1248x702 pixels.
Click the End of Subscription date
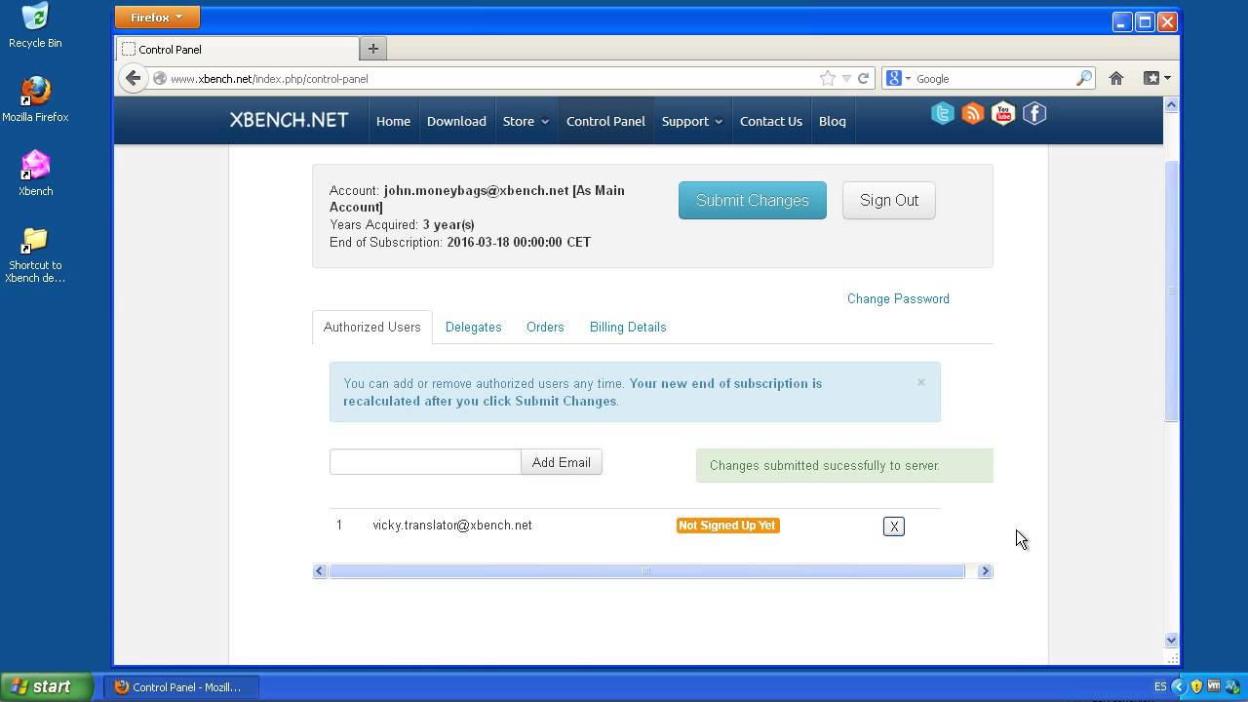coord(519,242)
